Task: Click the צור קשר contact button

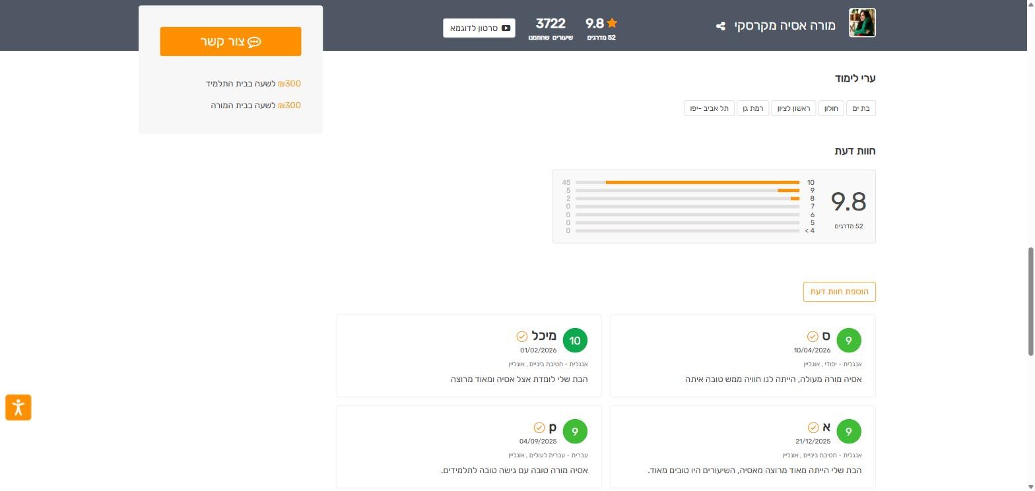Action: tap(230, 42)
